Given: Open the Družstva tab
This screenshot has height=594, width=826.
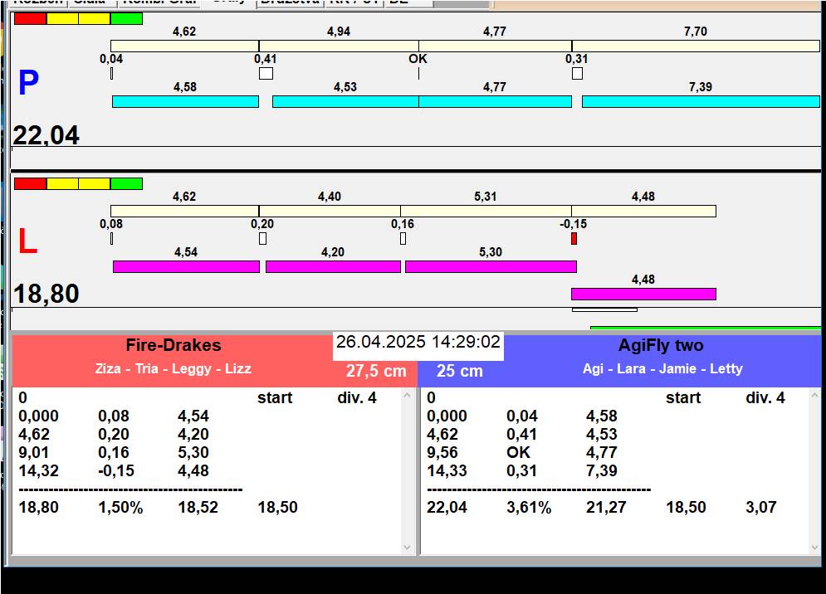Looking at the screenshot, I should coord(289,2).
